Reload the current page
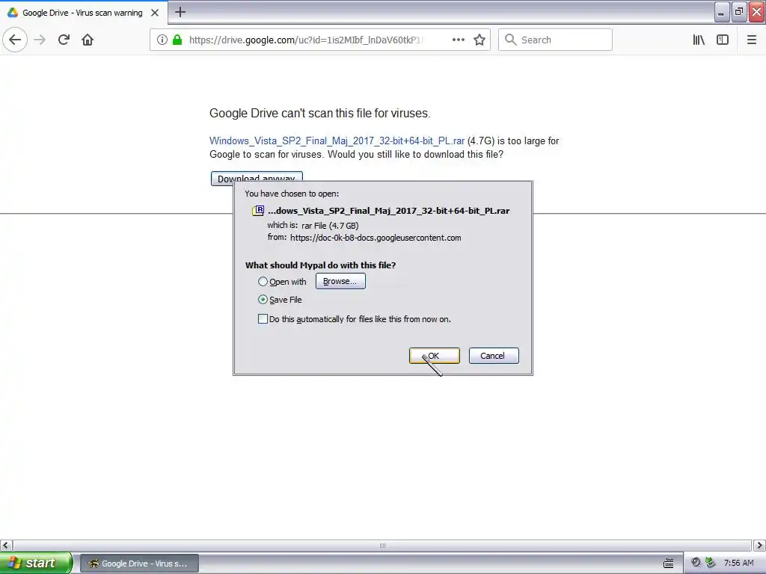 [x=64, y=40]
